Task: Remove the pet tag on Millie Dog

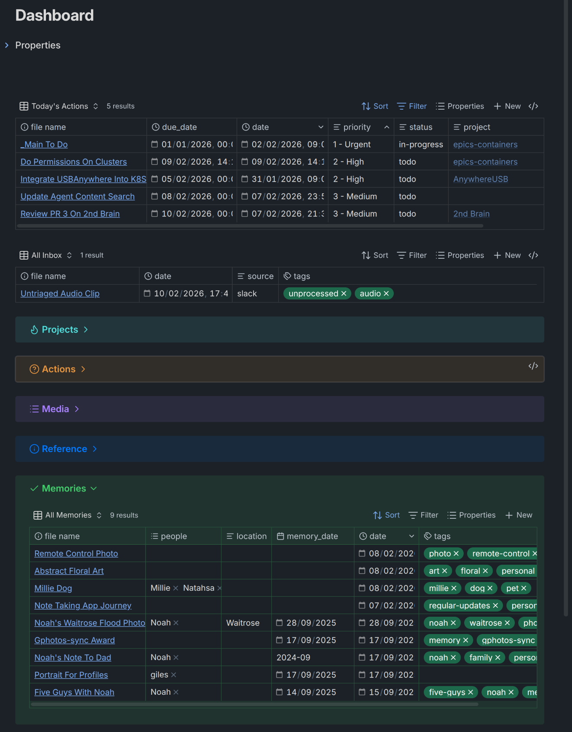Action: pyautogui.click(x=523, y=588)
